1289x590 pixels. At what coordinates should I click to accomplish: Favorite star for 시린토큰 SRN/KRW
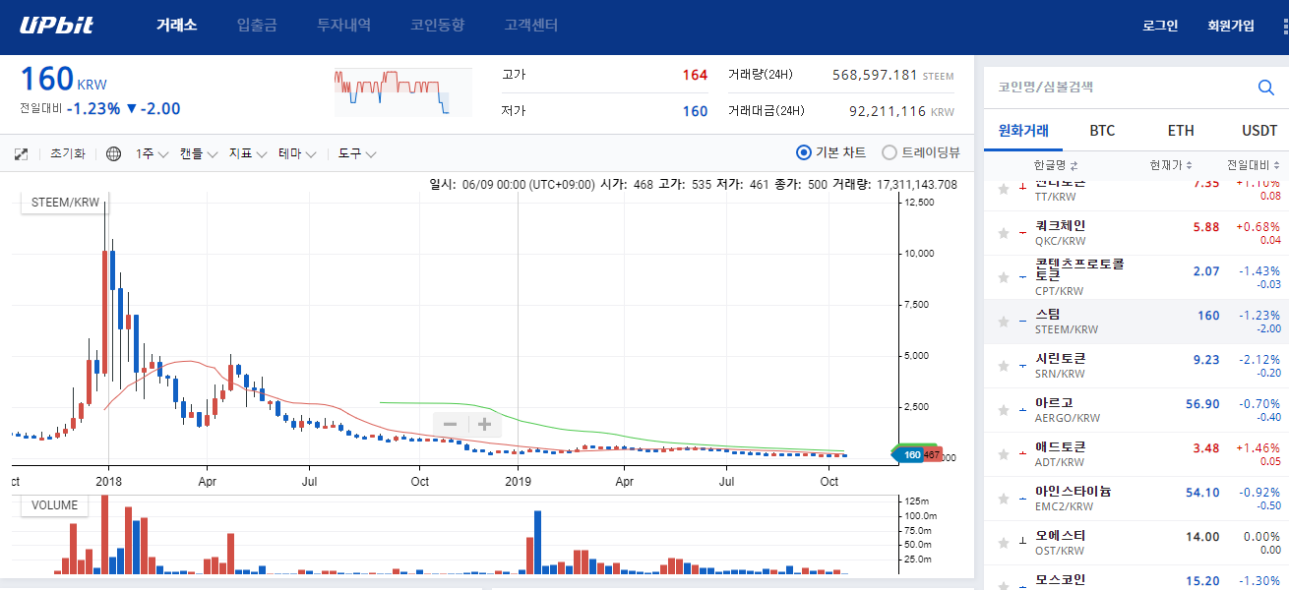(x=1003, y=366)
